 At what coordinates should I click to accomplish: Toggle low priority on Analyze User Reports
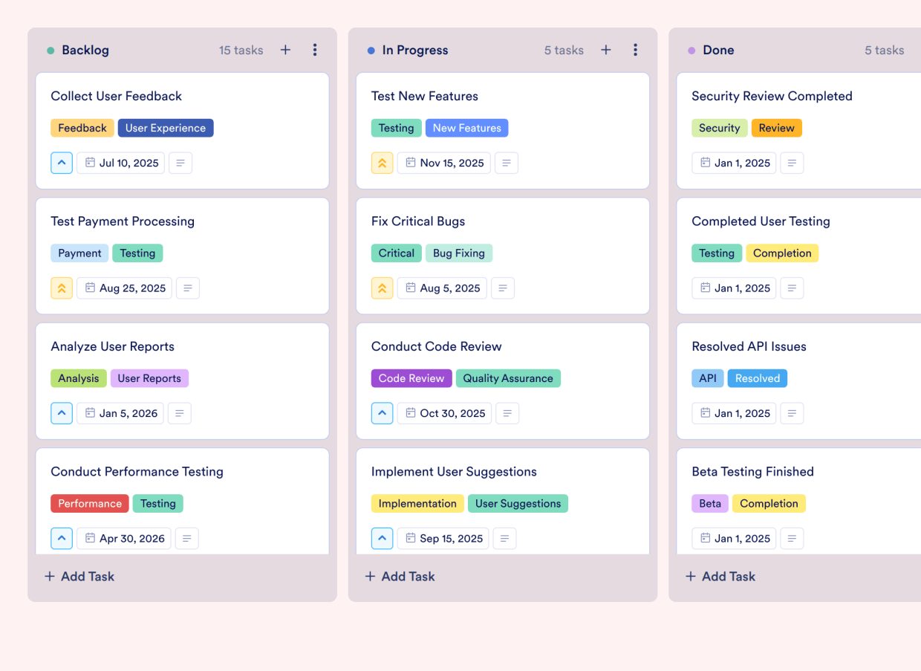[x=62, y=413]
